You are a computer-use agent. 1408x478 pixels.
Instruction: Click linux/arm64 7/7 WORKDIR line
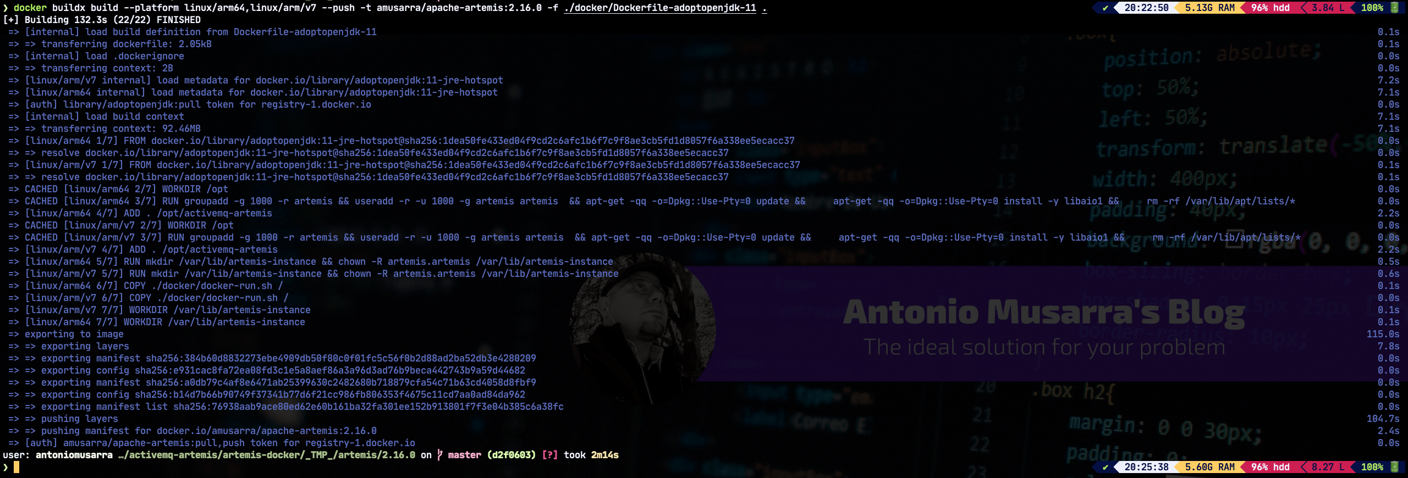[157, 322]
